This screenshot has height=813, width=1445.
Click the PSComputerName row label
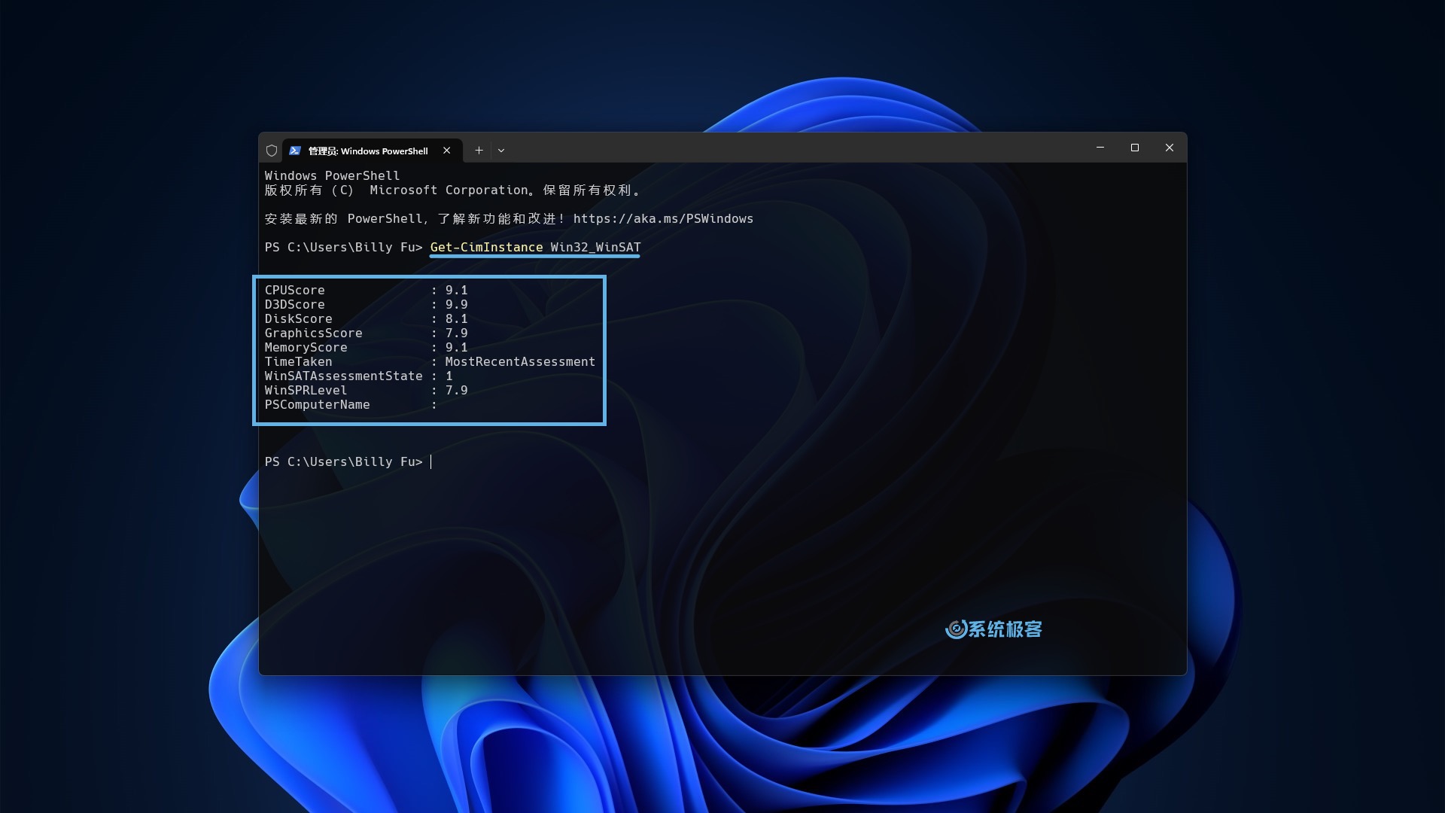click(317, 404)
